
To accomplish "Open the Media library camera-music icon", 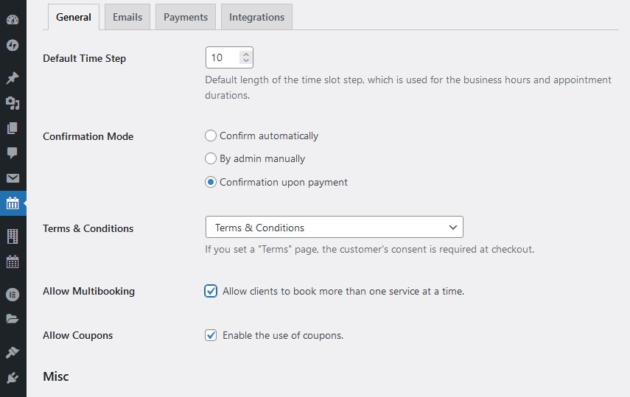I will (x=13, y=103).
